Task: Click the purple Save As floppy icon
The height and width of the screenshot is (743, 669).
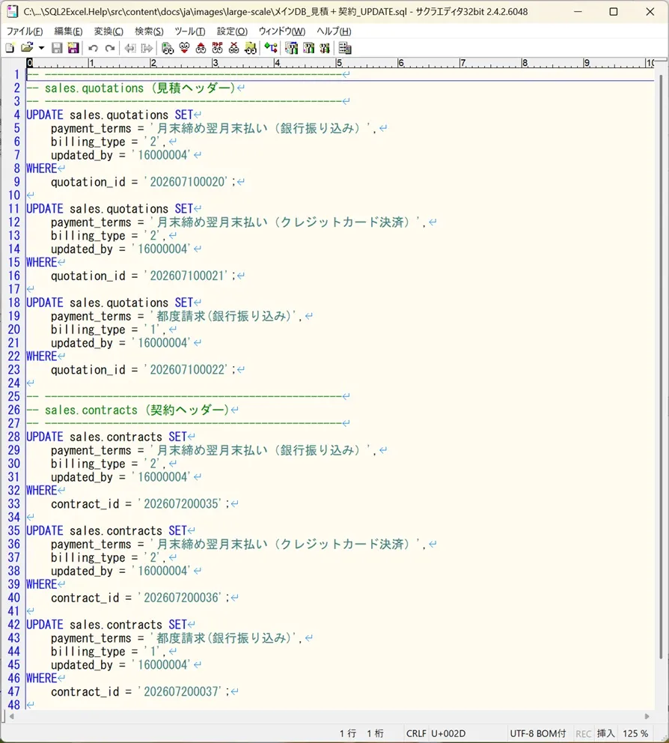Action: (x=73, y=48)
